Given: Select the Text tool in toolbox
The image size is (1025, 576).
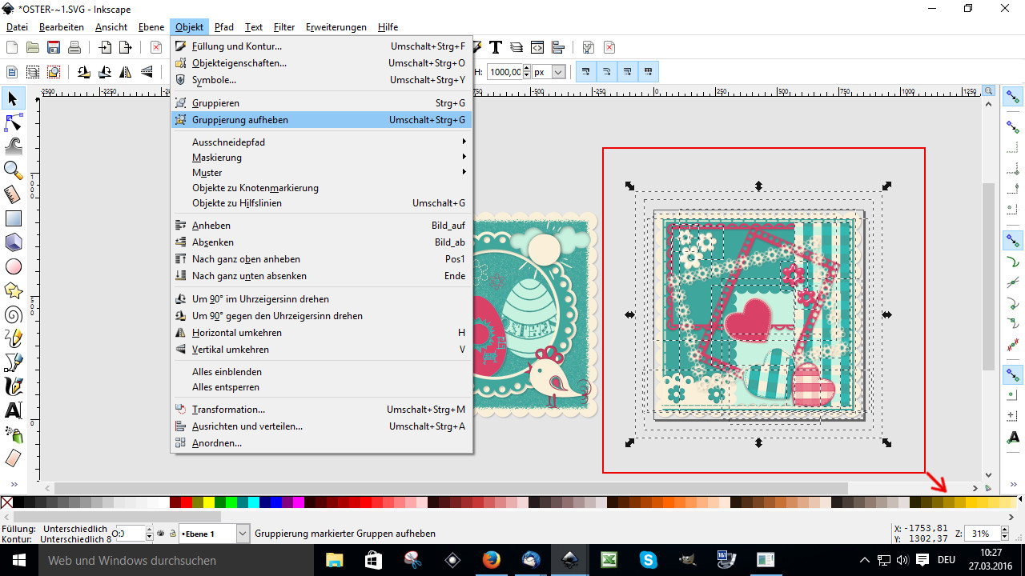Looking at the screenshot, I should [13, 410].
